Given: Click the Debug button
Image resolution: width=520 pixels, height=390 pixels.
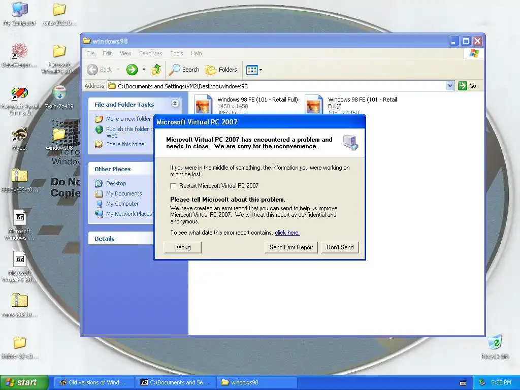Looking at the screenshot, I should point(182,247).
